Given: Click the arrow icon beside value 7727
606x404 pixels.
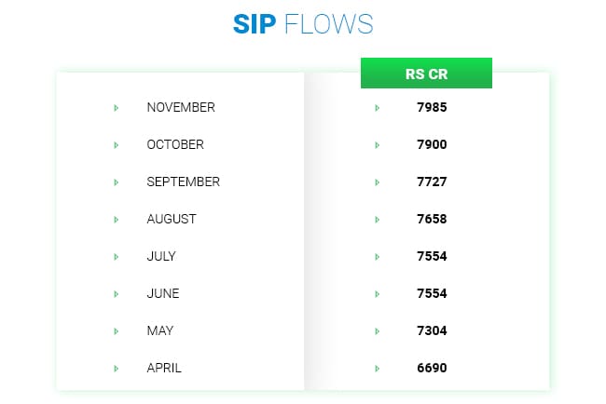Looking at the screenshot, I should click(377, 182).
